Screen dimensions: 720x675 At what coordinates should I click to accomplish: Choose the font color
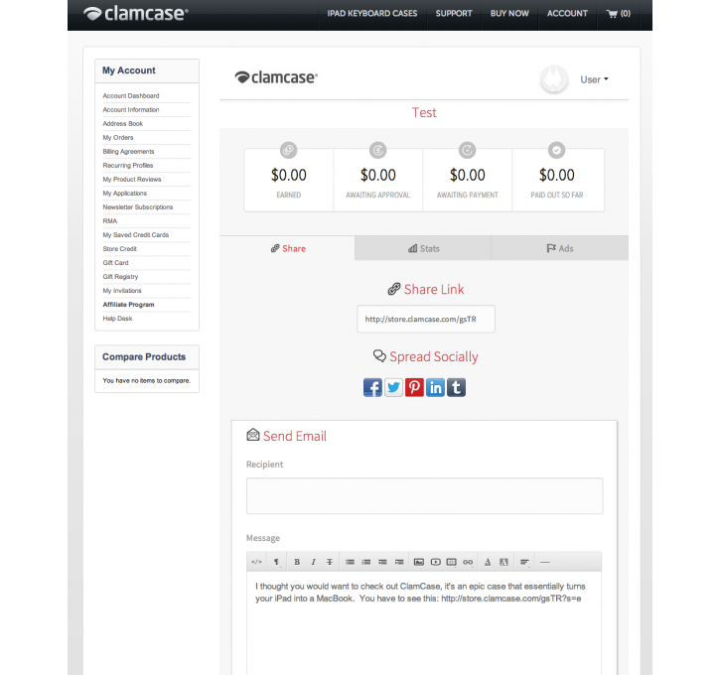pyautogui.click(x=488, y=562)
